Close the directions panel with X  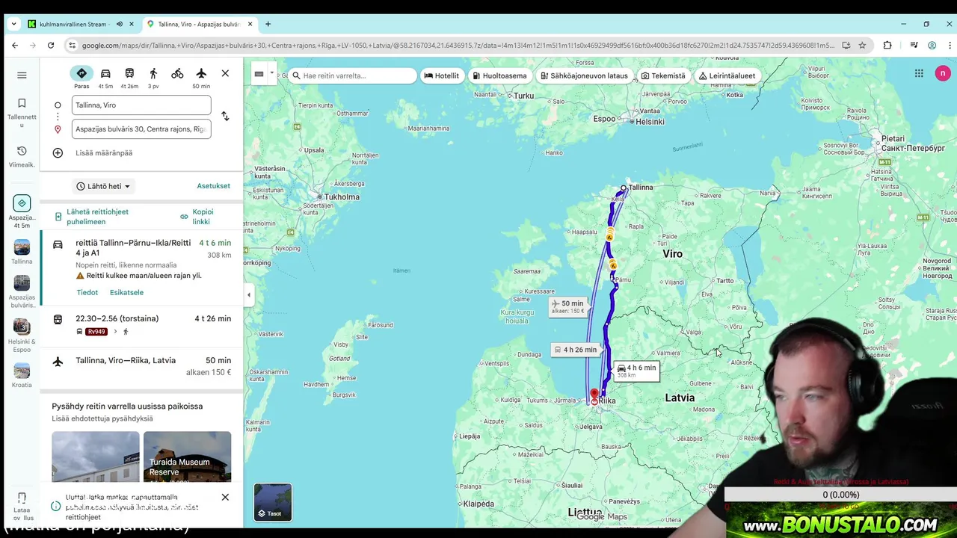225,73
